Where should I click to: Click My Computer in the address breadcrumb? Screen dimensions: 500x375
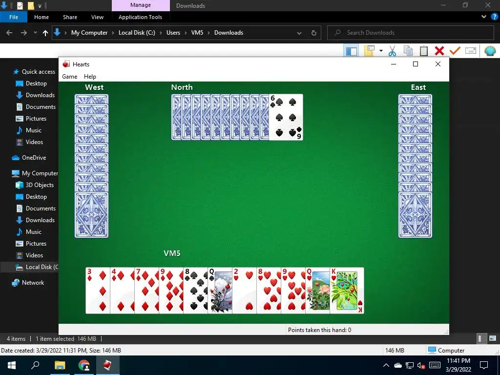tap(89, 33)
